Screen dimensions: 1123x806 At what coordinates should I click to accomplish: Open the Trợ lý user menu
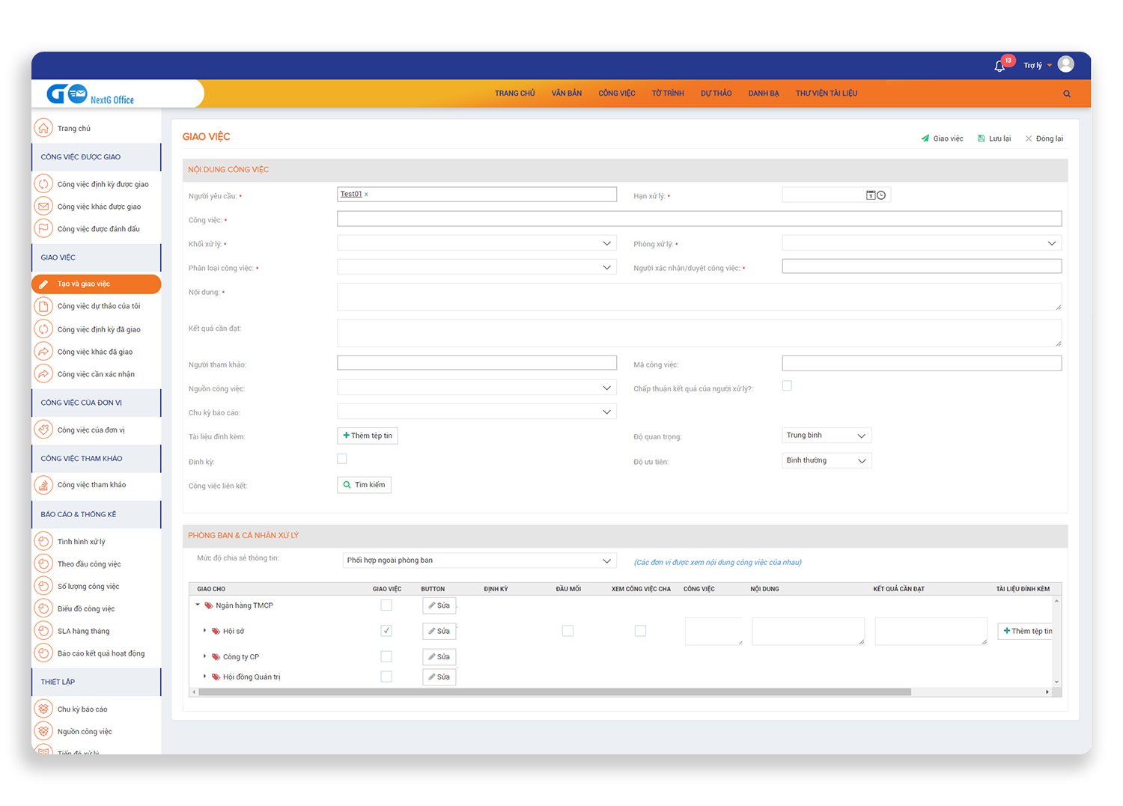pos(1038,66)
